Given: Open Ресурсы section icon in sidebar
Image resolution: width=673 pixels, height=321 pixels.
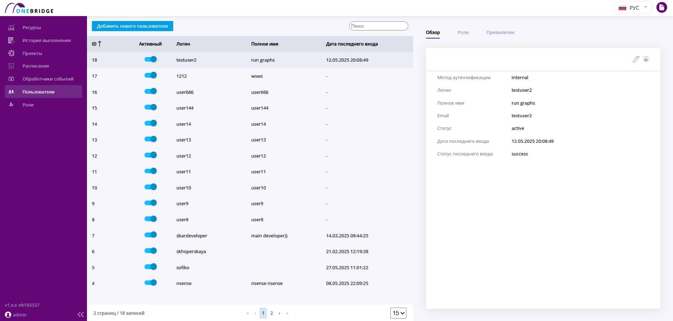Looking at the screenshot, I should 11,28.
